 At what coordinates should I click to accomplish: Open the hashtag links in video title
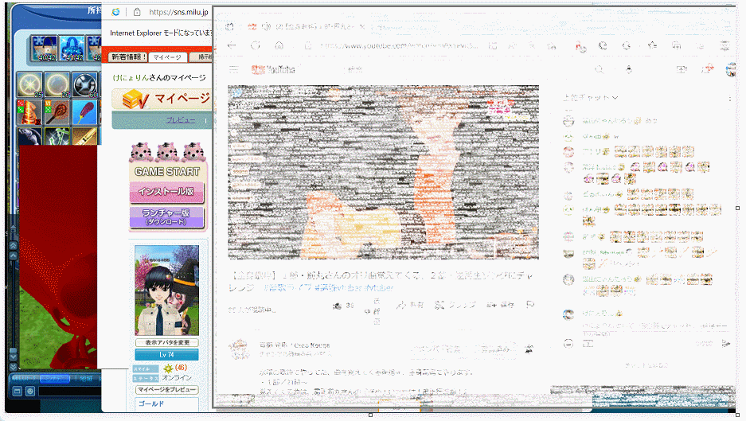[x=329, y=287]
